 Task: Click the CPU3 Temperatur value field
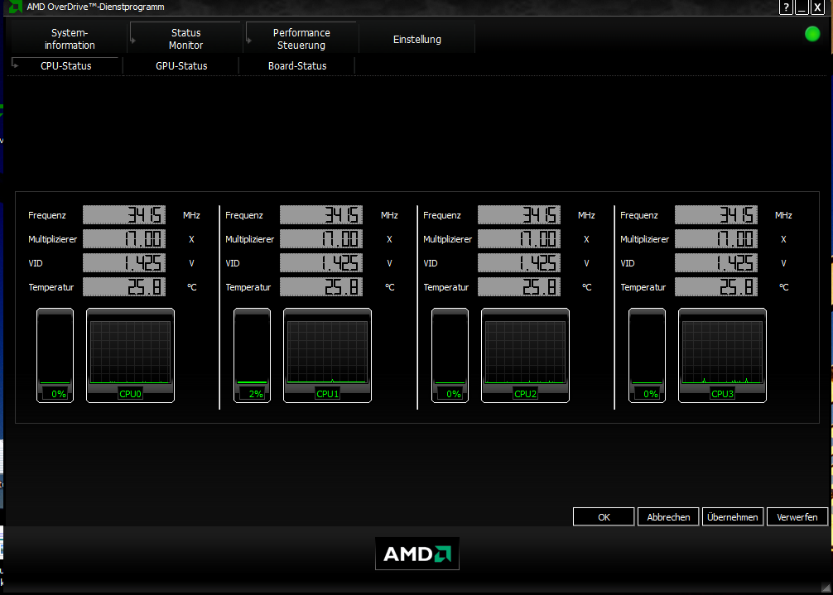(716, 286)
